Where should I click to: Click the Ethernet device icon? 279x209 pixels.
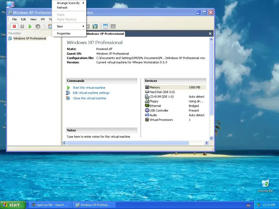pos(147,106)
